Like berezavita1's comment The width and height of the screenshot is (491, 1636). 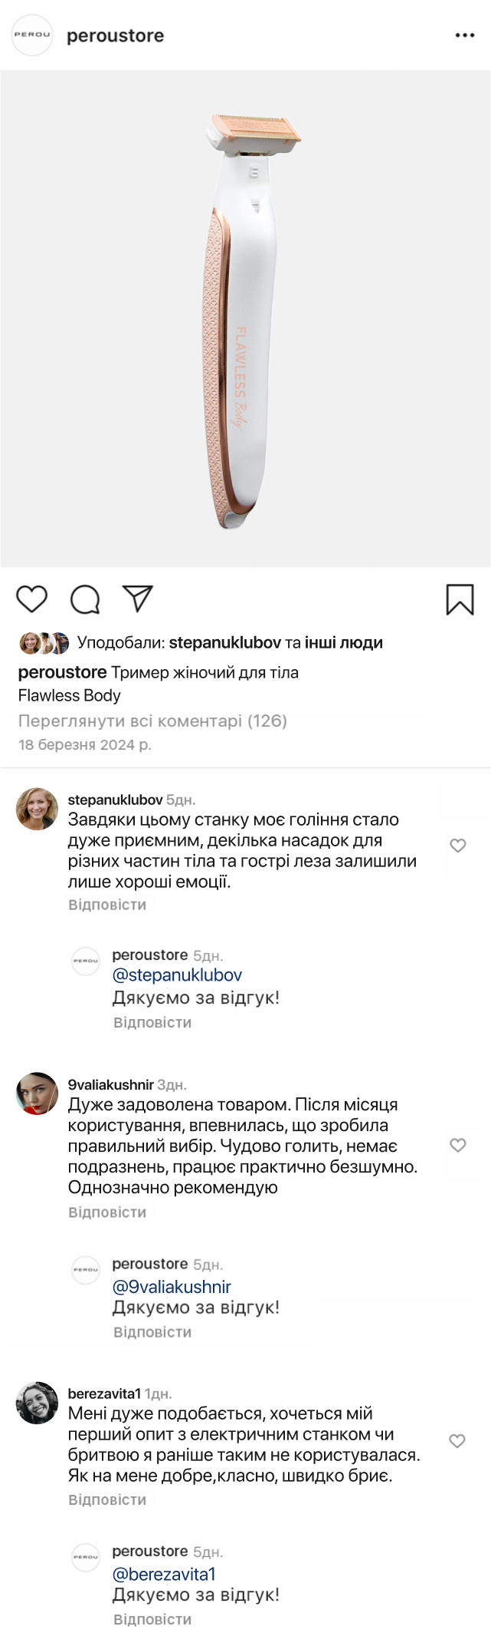(457, 1440)
